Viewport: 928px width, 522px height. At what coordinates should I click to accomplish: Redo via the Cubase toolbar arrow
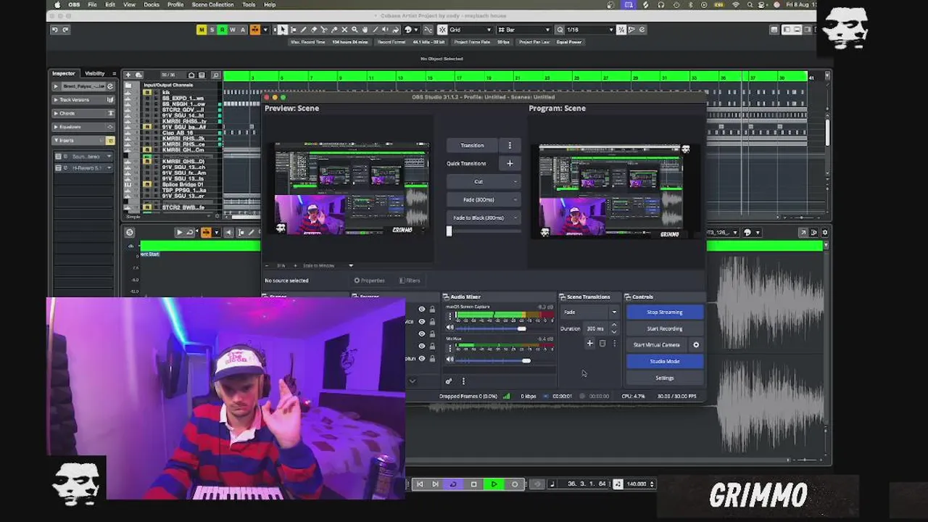click(x=65, y=30)
